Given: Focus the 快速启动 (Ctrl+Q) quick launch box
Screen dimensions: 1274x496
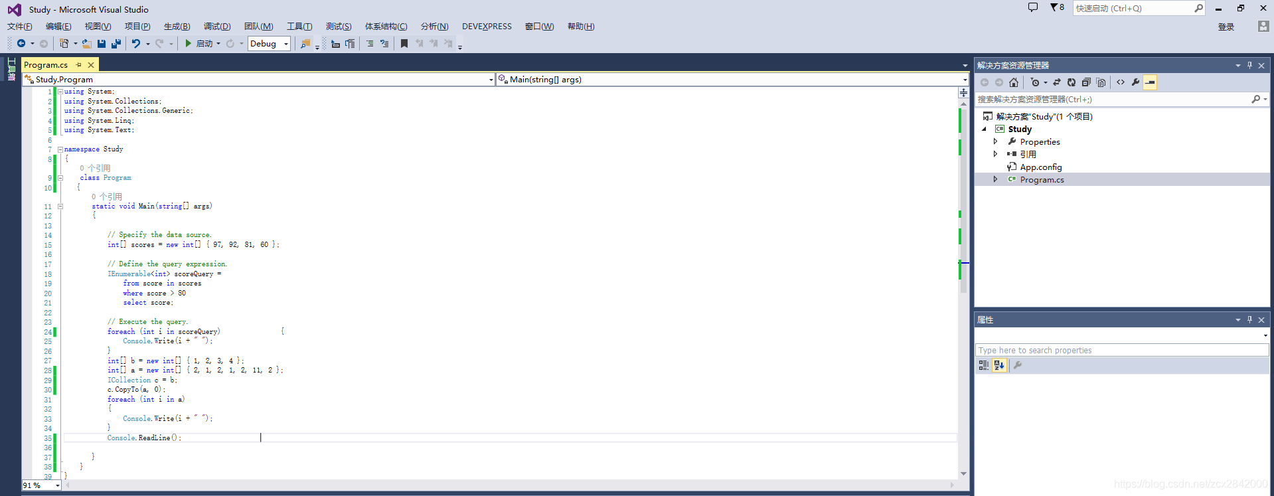Looking at the screenshot, I should (x=1139, y=8).
